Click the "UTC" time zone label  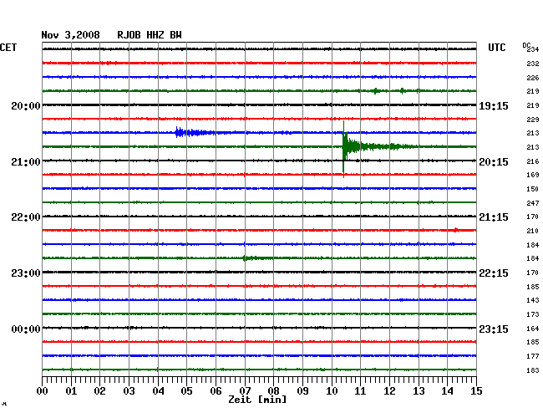[x=496, y=48]
